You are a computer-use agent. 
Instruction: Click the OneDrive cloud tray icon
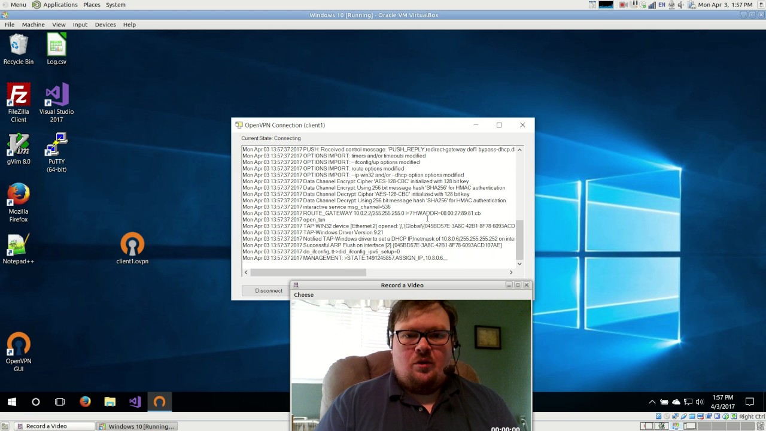point(676,402)
